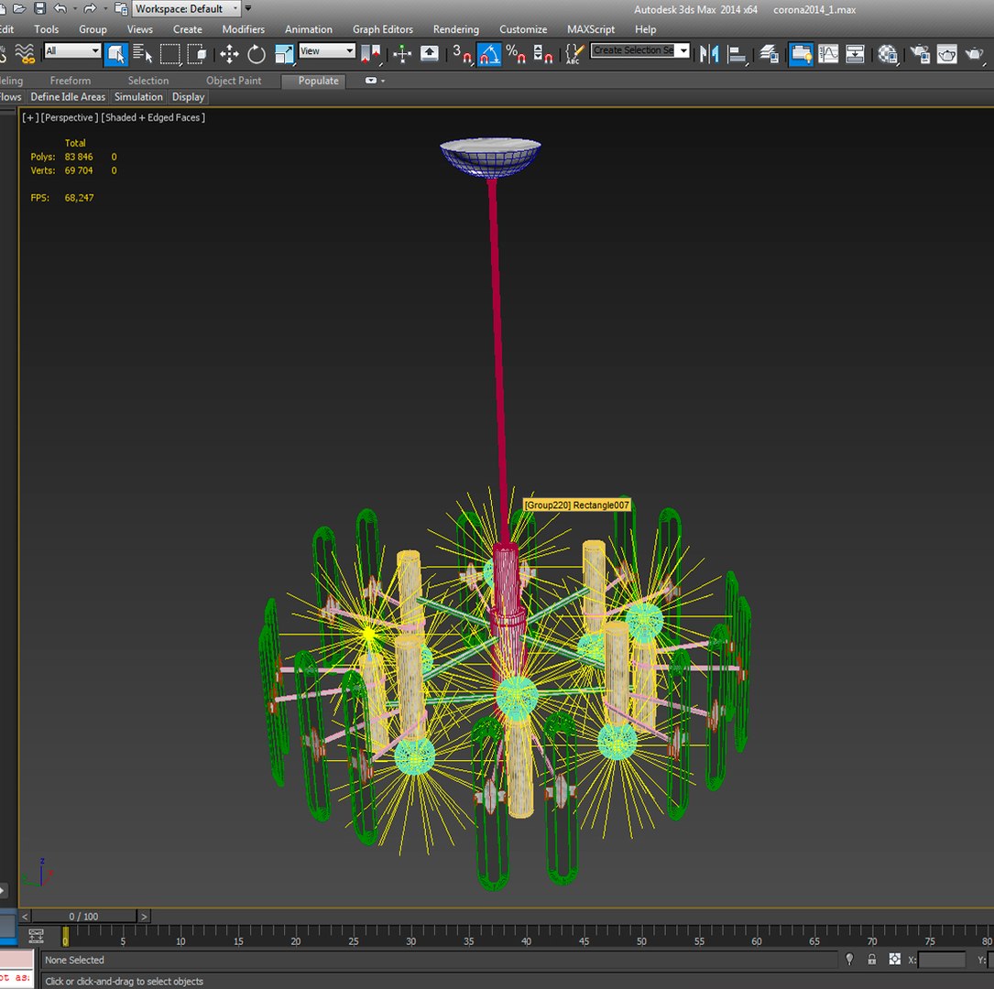
Task: Click the time slider at 0 / 100
Action: click(83, 916)
